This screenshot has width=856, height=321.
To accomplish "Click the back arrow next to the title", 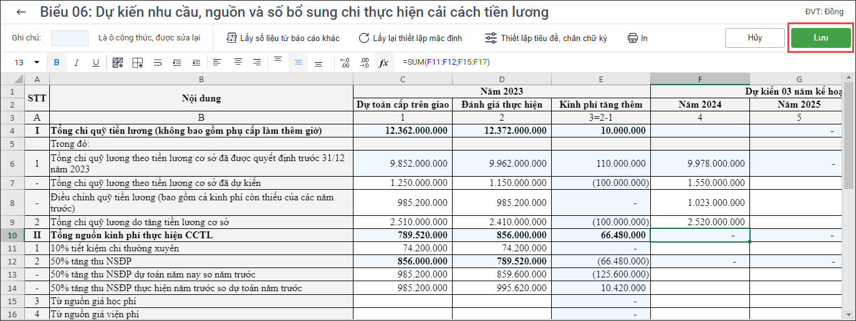I will (x=22, y=12).
